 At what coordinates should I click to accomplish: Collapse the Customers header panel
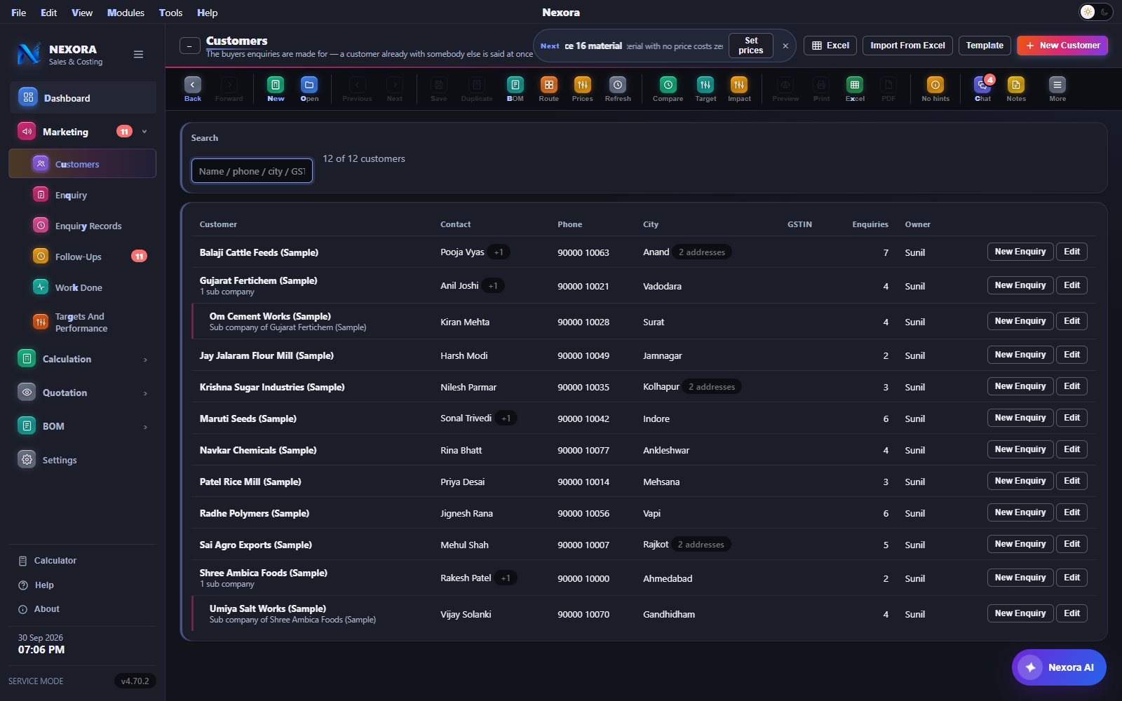[189, 46]
